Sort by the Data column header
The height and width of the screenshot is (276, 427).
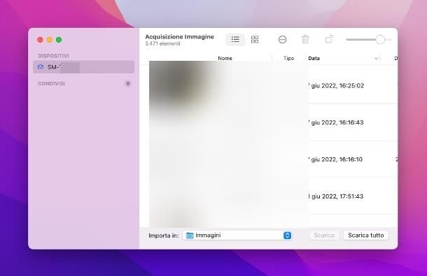[314, 58]
